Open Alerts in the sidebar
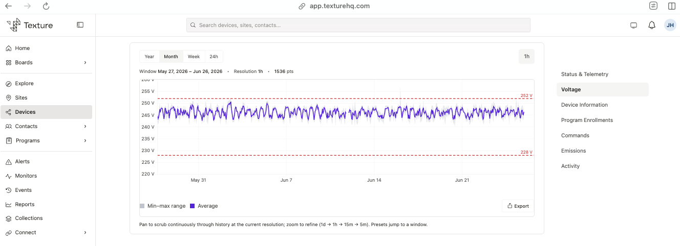The height and width of the screenshot is (246, 680). (x=46, y=162)
